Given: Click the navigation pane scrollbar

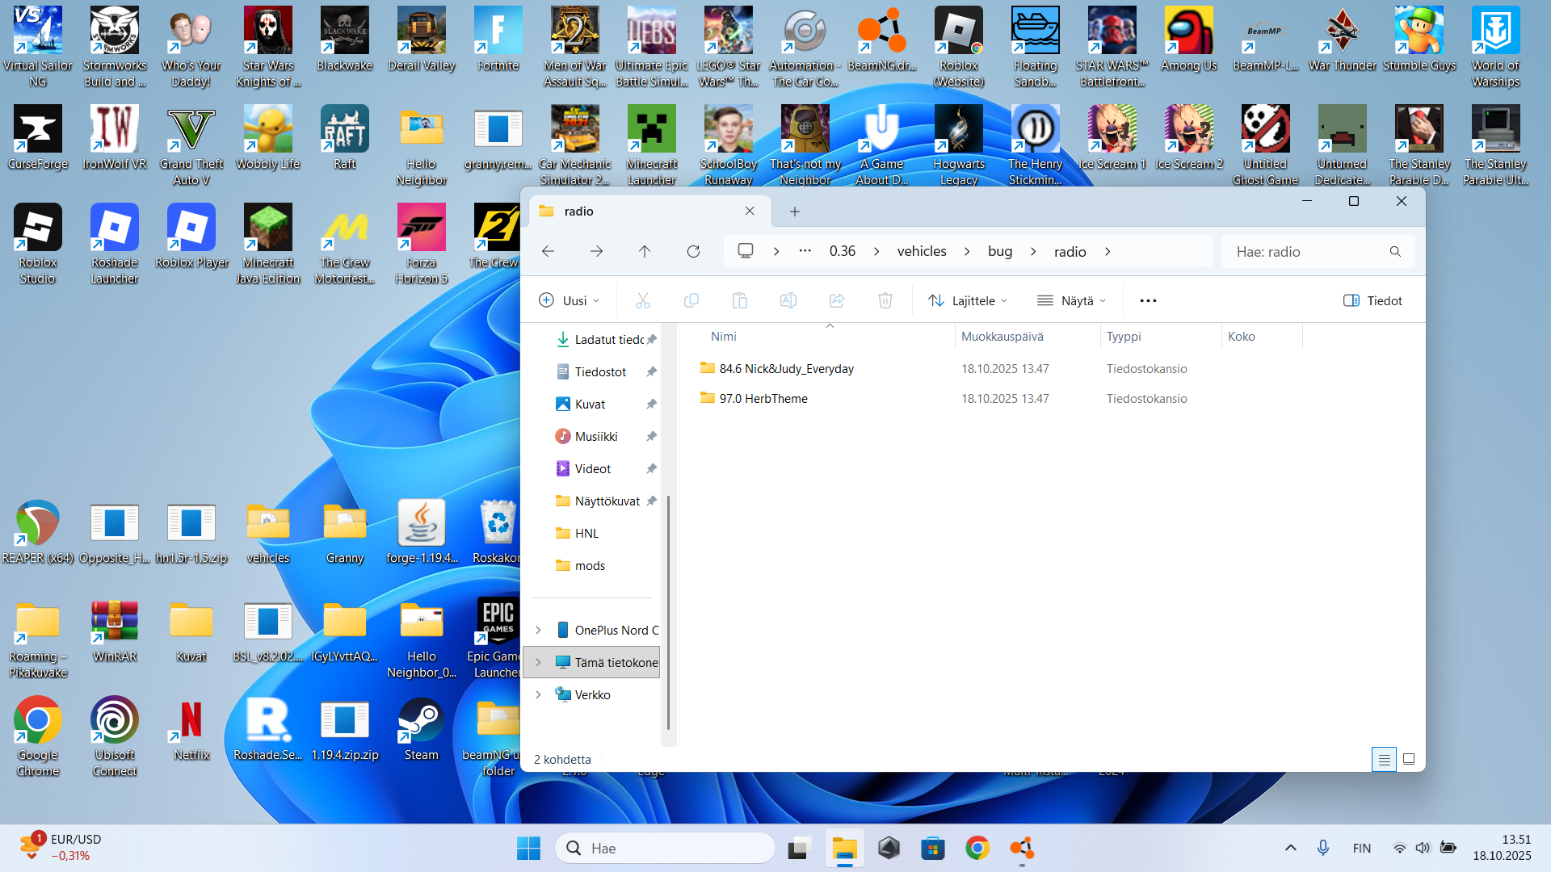Looking at the screenshot, I should 668,614.
